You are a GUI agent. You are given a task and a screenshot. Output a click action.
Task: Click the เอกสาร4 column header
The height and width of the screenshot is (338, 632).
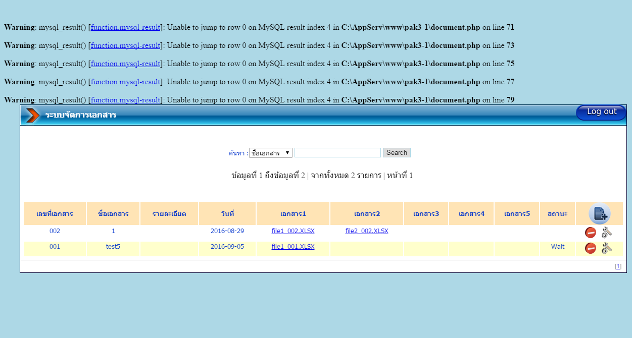[x=471, y=214]
